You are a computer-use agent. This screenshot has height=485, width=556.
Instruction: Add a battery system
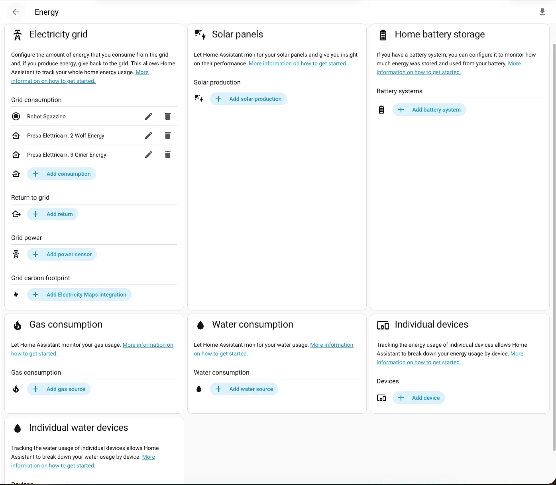point(429,110)
